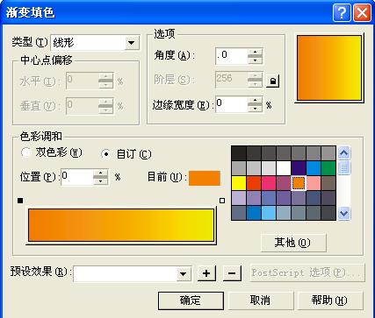Click the 位置 input field

(x=77, y=177)
